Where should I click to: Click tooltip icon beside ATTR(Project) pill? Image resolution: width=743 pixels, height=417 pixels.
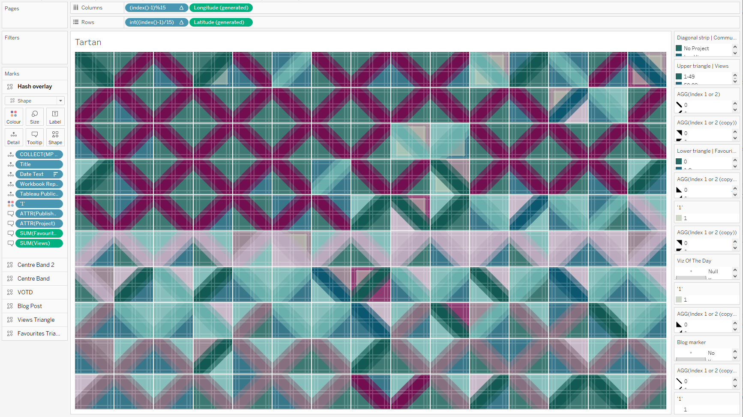coord(11,224)
